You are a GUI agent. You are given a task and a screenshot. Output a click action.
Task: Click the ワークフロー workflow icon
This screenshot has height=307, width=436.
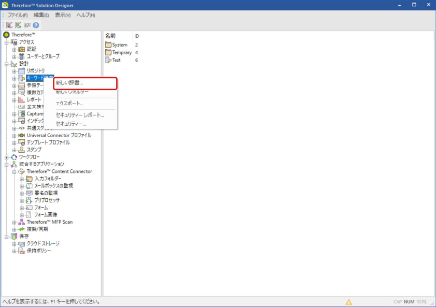coord(14,157)
